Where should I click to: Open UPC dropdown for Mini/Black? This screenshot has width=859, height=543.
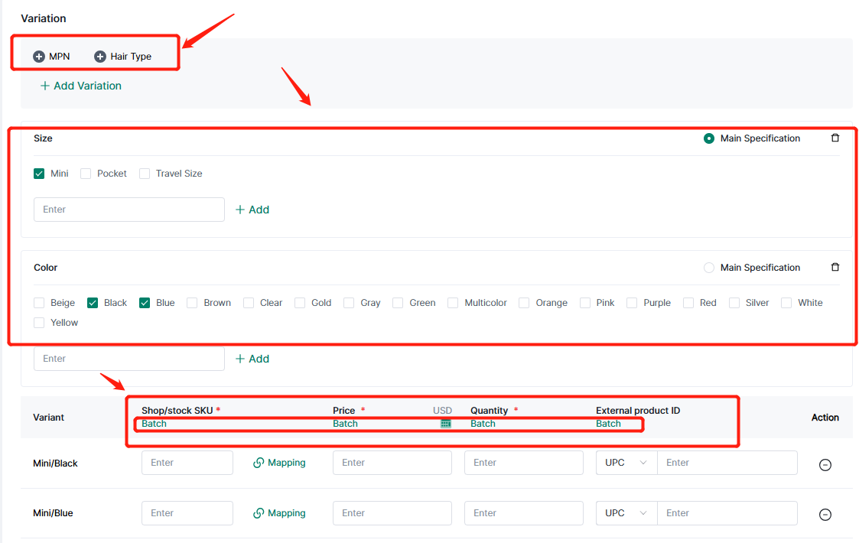click(x=626, y=463)
